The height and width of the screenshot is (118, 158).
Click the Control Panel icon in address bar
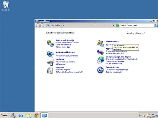(48, 25)
